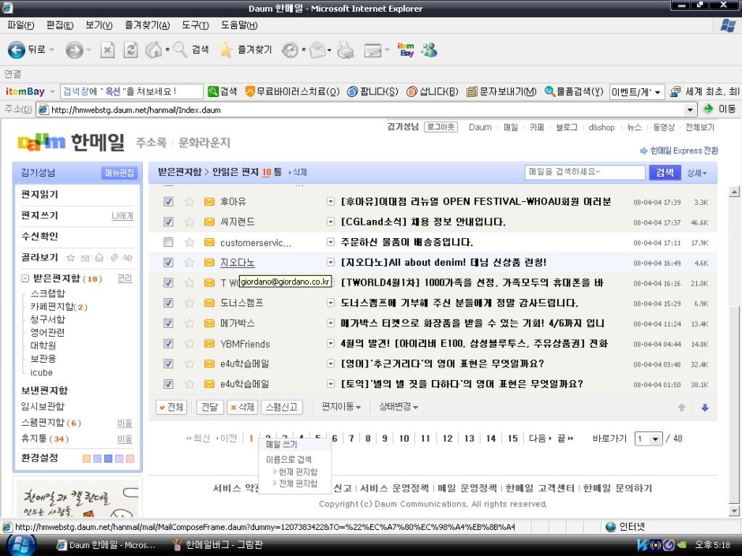The width and height of the screenshot is (742, 556).
Task: Open the 상태변경 dropdown
Action: tap(399, 407)
